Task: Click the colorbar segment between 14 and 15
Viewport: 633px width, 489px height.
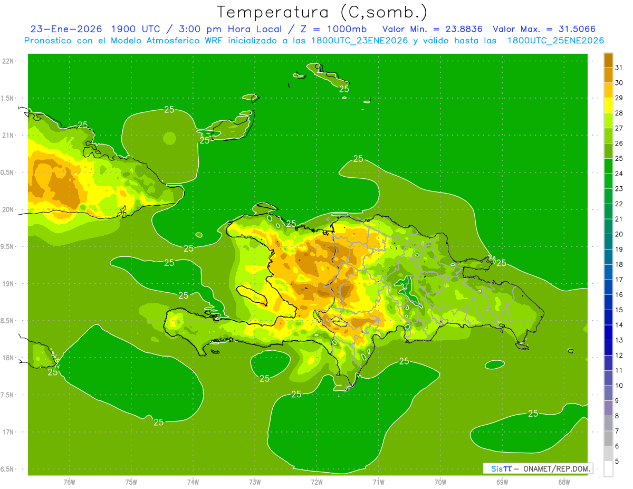Action: tap(608, 318)
